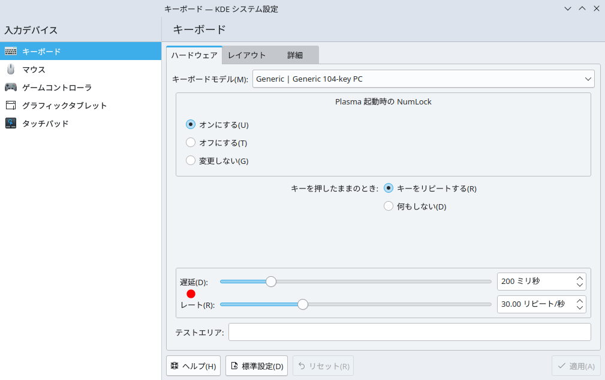Switch to the レイアウト tab
The height and width of the screenshot is (380, 605).
click(x=246, y=55)
